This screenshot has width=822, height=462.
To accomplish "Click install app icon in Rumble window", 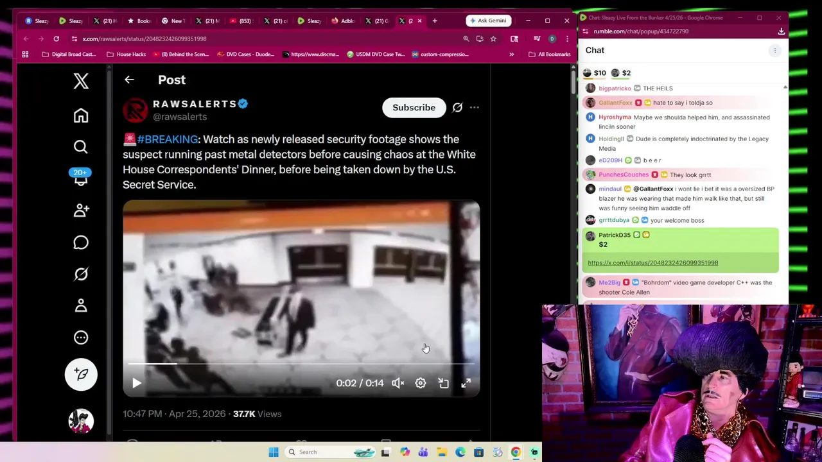I will click(x=781, y=31).
